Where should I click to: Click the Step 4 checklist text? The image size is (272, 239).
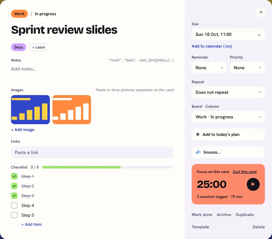(x=28, y=205)
